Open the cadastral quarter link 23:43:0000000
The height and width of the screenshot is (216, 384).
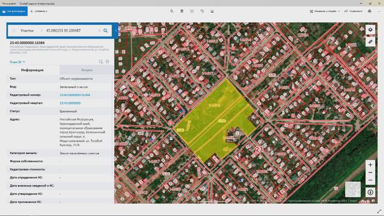point(70,103)
